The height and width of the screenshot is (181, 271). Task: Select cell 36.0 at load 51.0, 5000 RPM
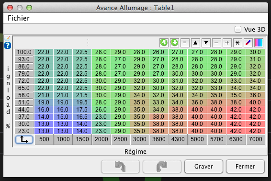[197, 102]
